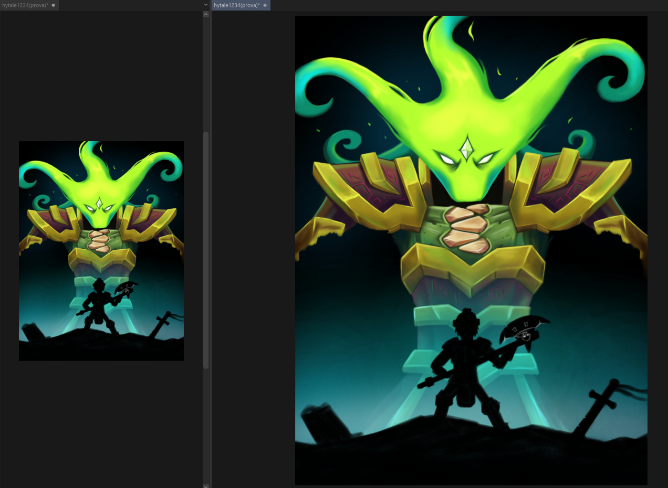Click the large artwork canvas in right pane
668x488 pixels.
471,250
